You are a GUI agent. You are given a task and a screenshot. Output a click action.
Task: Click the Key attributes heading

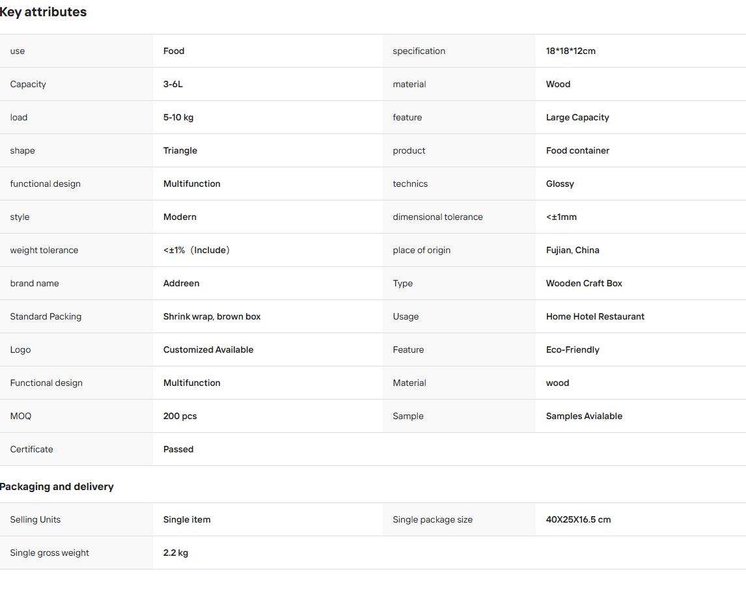[x=43, y=12]
